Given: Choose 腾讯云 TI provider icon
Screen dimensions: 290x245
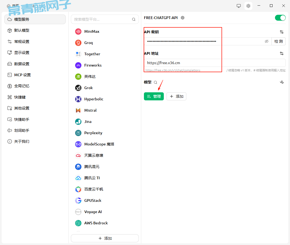Looking at the screenshot, I should (x=78, y=178).
